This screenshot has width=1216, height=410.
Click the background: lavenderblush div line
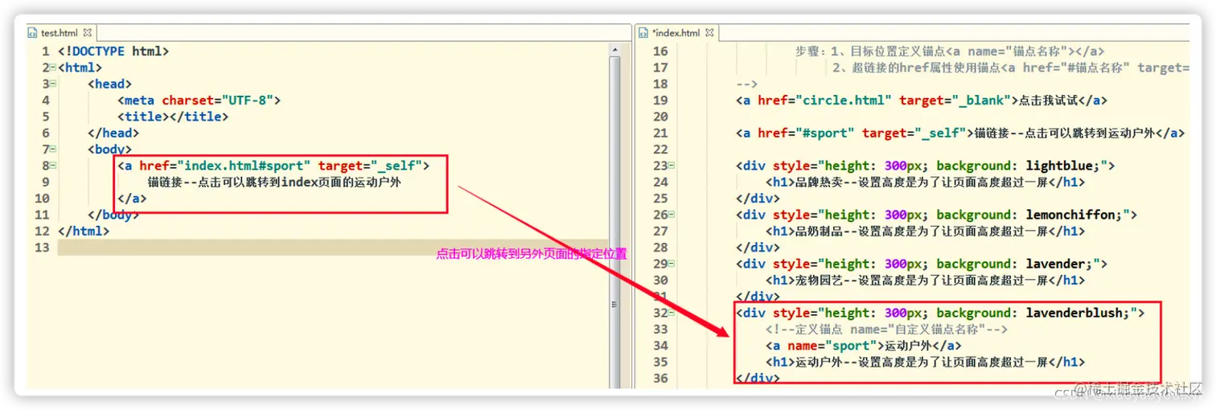coord(940,313)
